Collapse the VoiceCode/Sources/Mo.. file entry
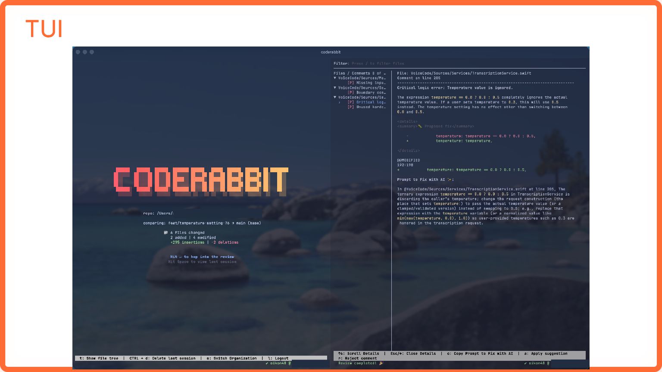The height and width of the screenshot is (372, 662). pyautogui.click(x=335, y=78)
